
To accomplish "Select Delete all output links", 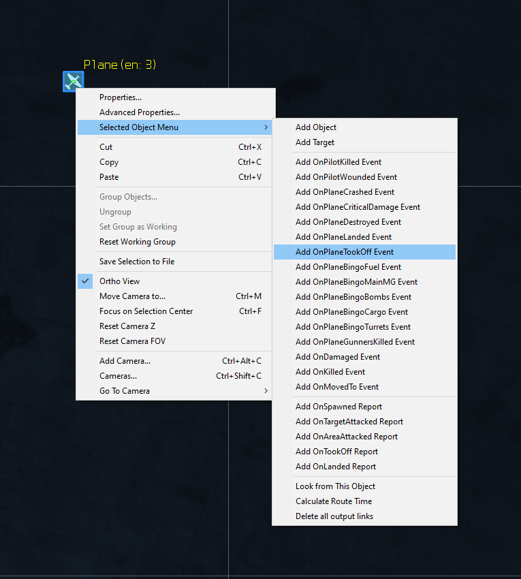I will (334, 516).
